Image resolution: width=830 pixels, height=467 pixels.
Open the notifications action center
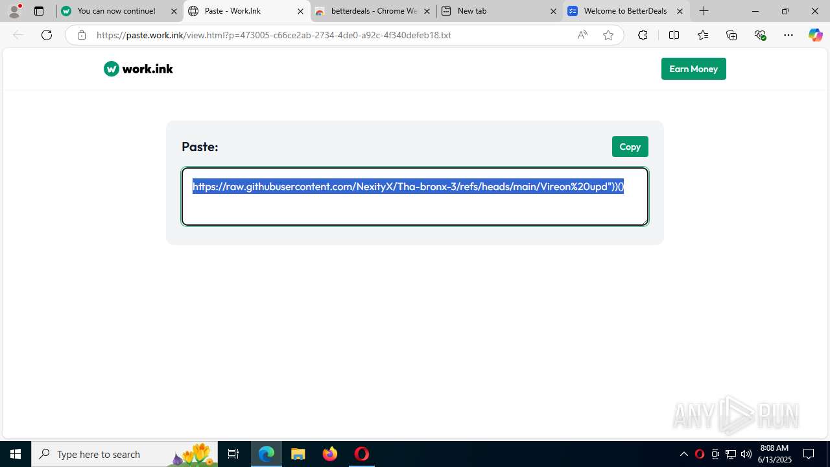[809, 454]
